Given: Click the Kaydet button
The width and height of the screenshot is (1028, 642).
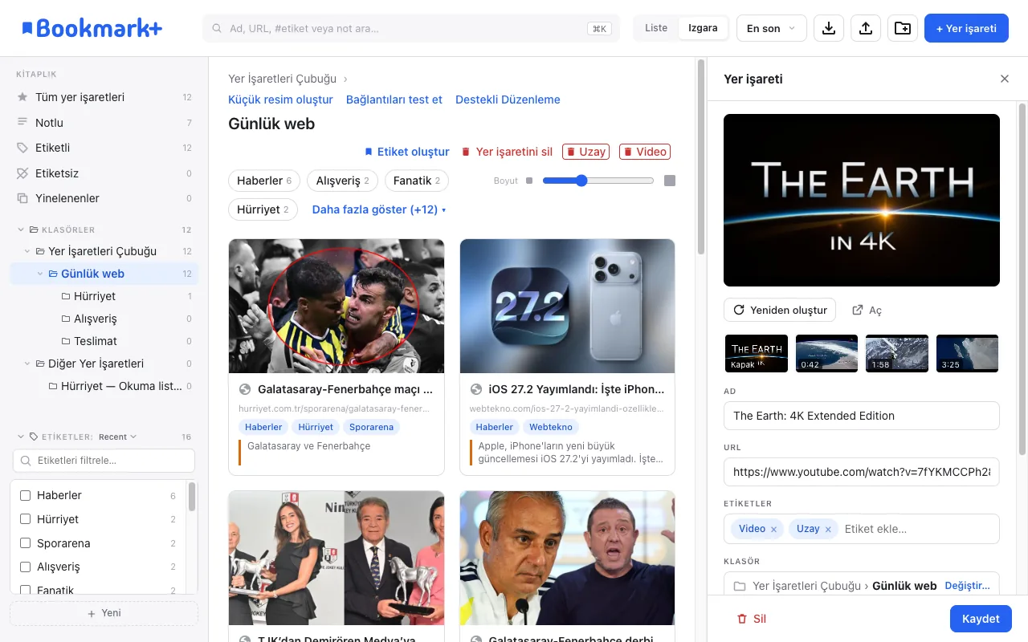Looking at the screenshot, I should [x=981, y=619].
